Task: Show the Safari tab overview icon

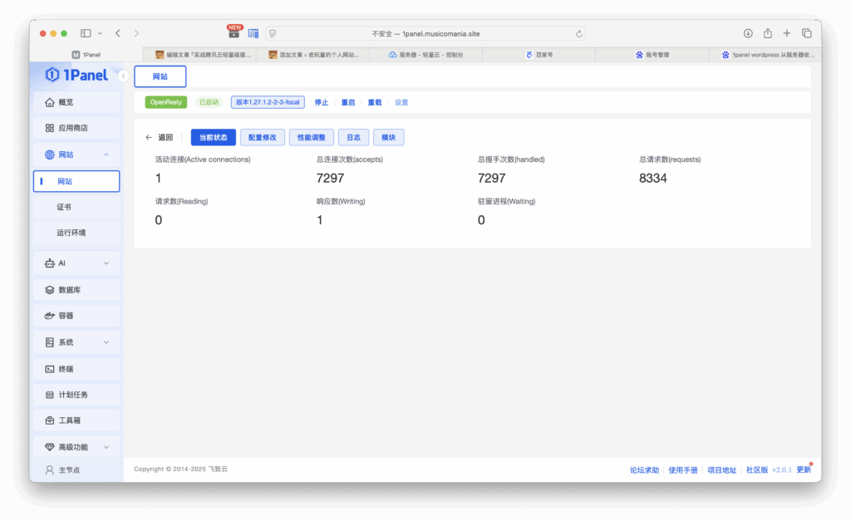Action: click(806, 33)
